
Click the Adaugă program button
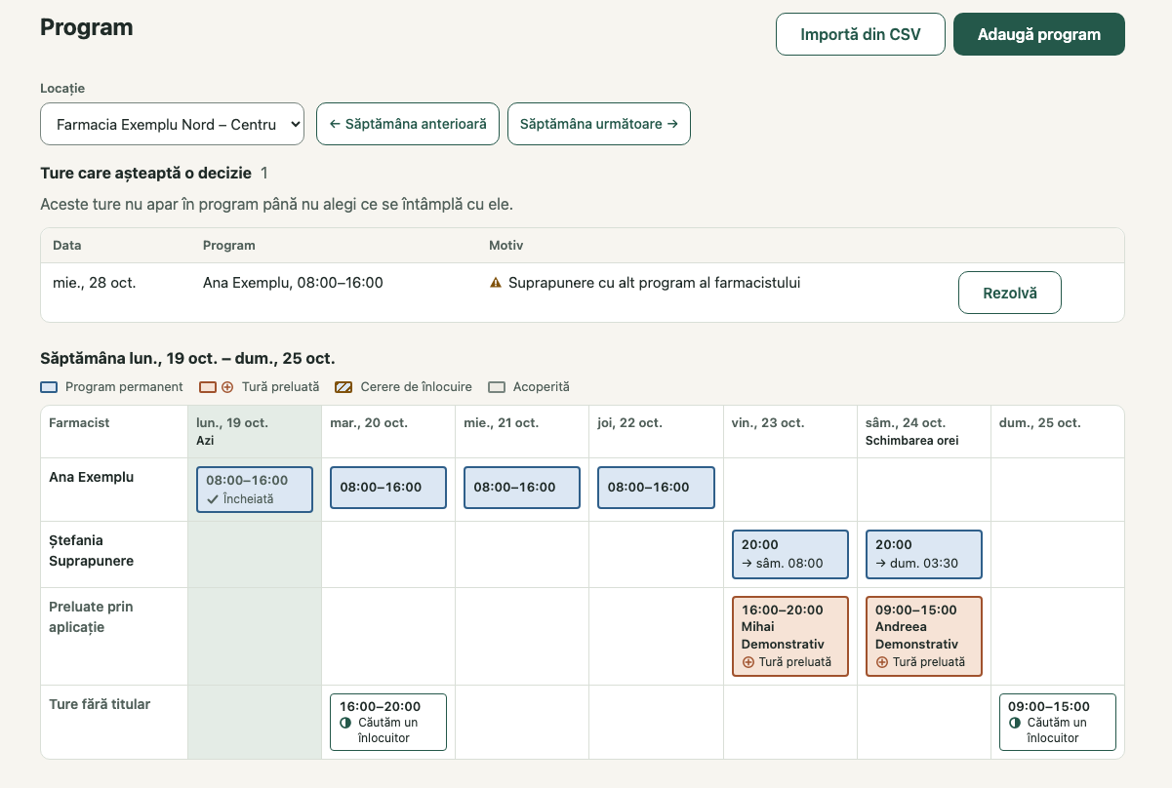pos(1039,34)
